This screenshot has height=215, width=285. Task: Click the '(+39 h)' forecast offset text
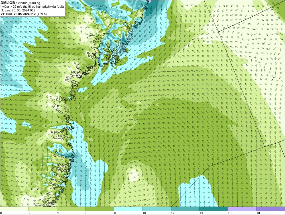click(x=42, y=14)
